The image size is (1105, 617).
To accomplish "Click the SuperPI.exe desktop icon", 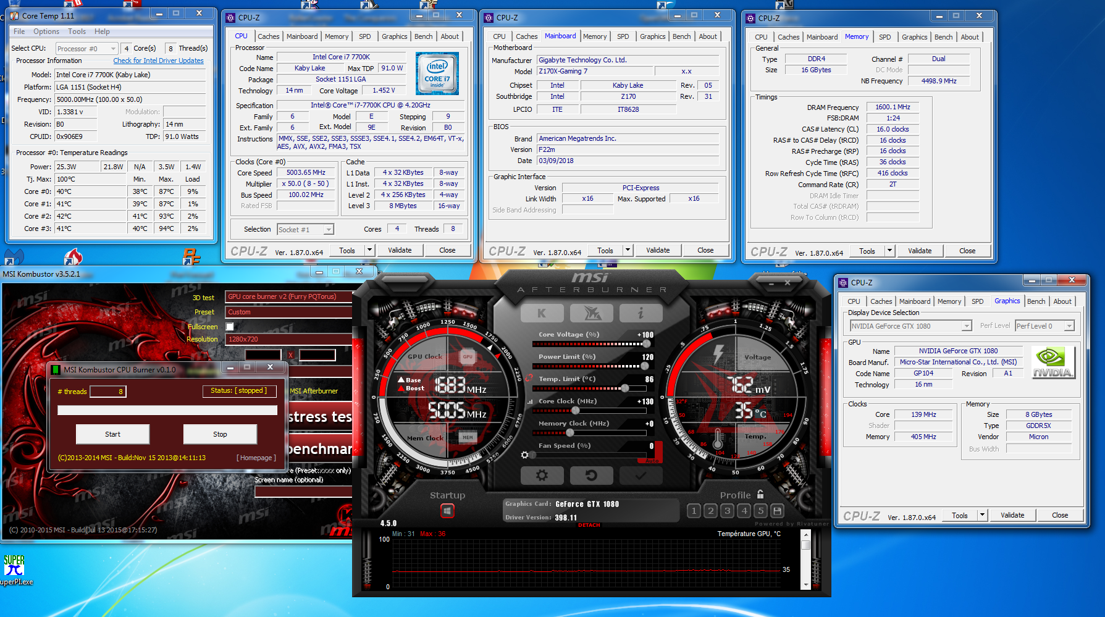I will pos(15,569).
